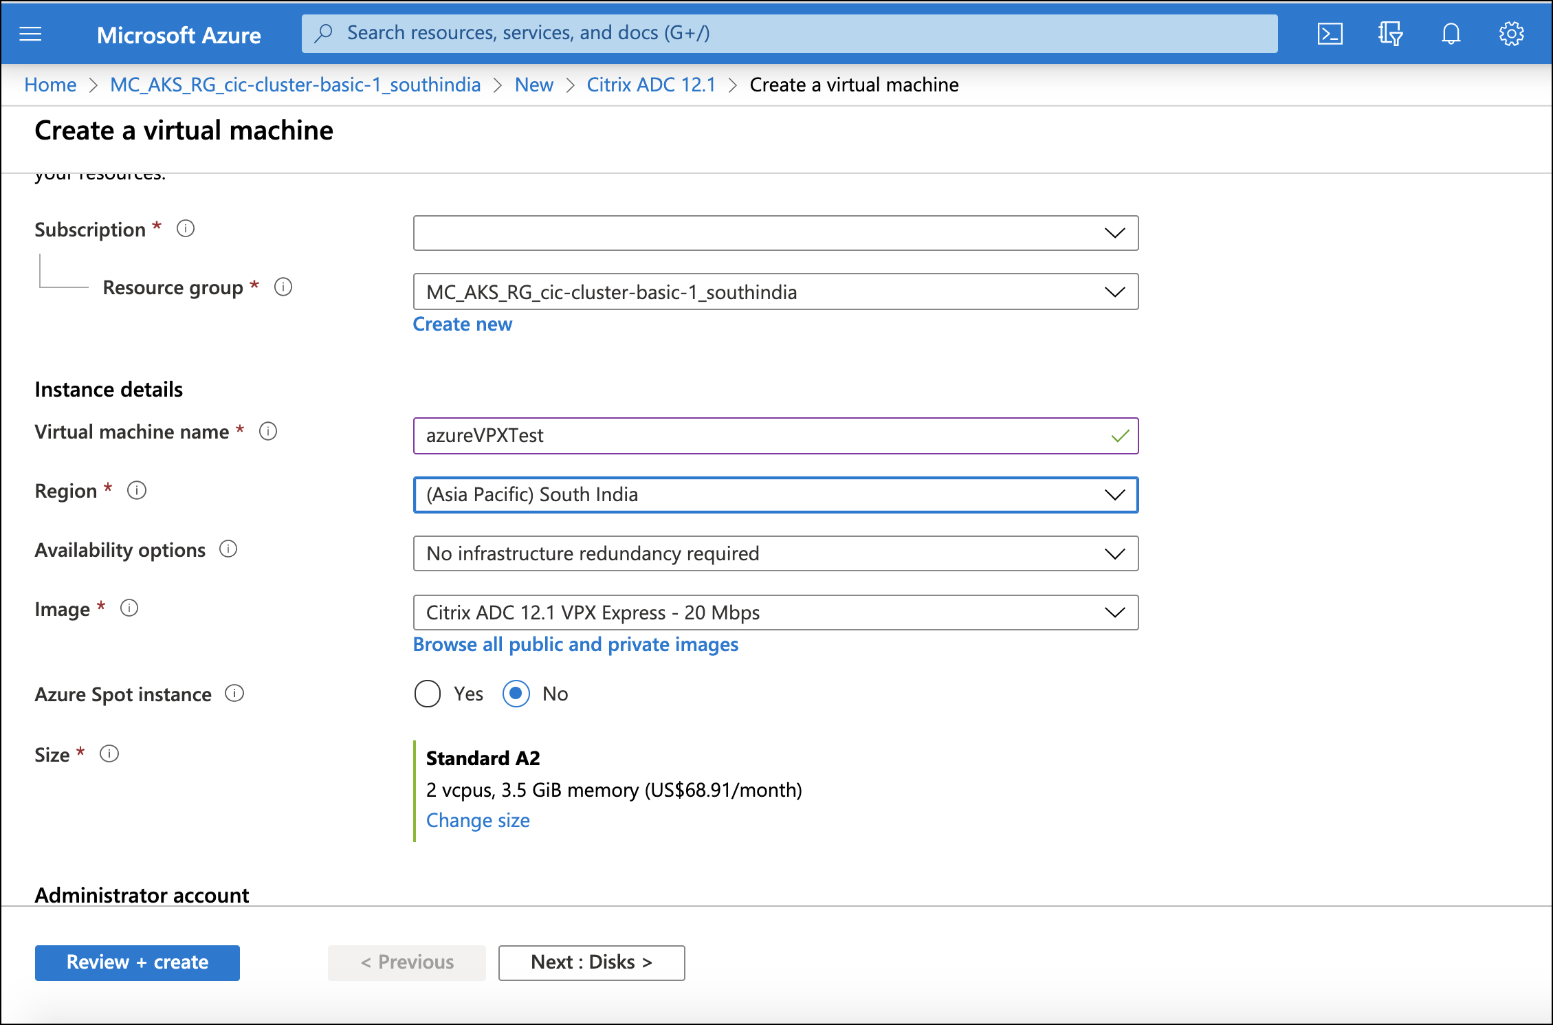
Task: Click the info icon beside Image
Action: click(x=129, y=608)
